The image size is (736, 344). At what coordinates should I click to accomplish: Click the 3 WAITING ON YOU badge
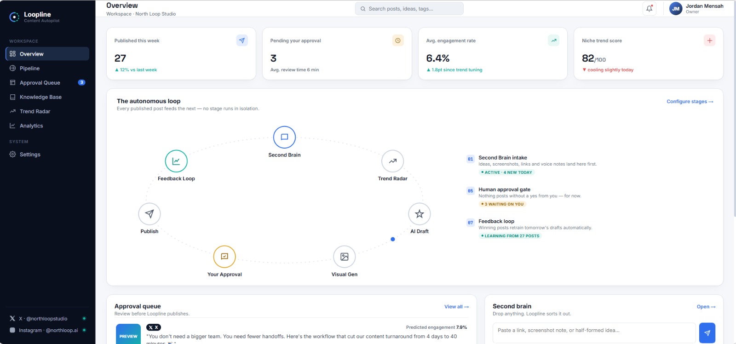coord(502,204)
